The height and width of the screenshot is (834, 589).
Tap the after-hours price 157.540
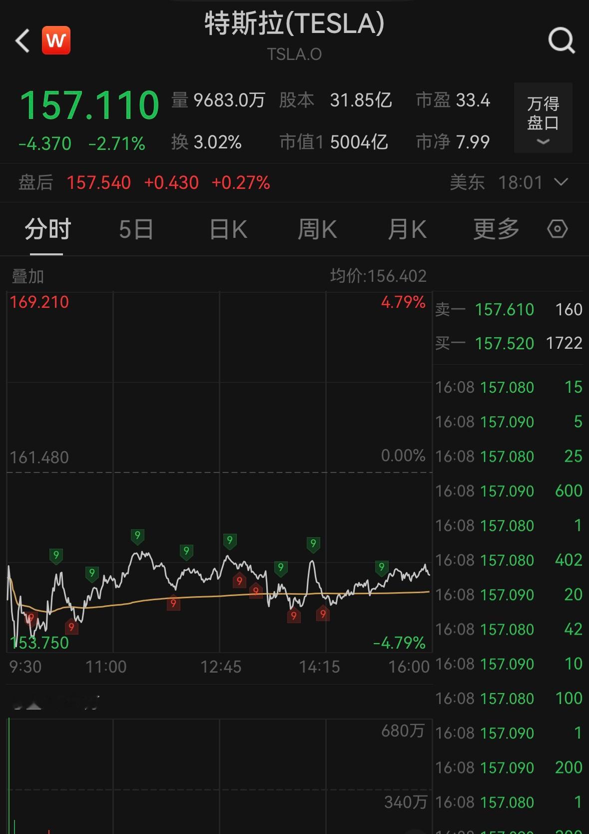coord(99,182)
